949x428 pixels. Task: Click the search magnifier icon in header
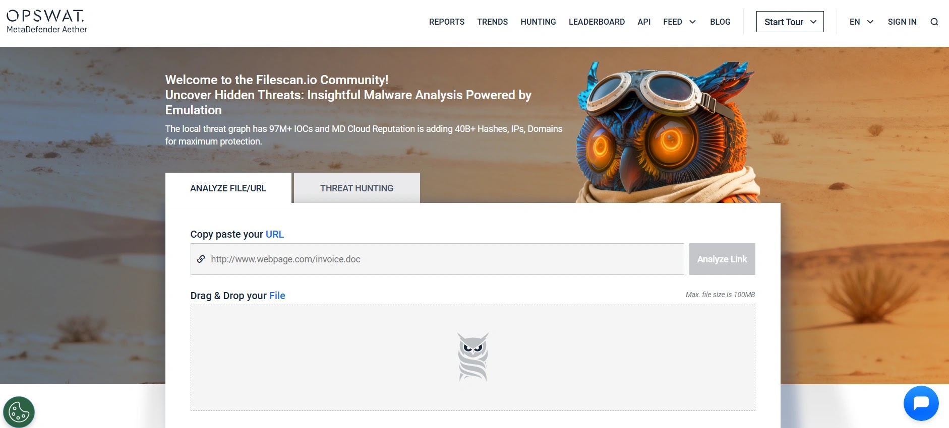click(934, 22)
